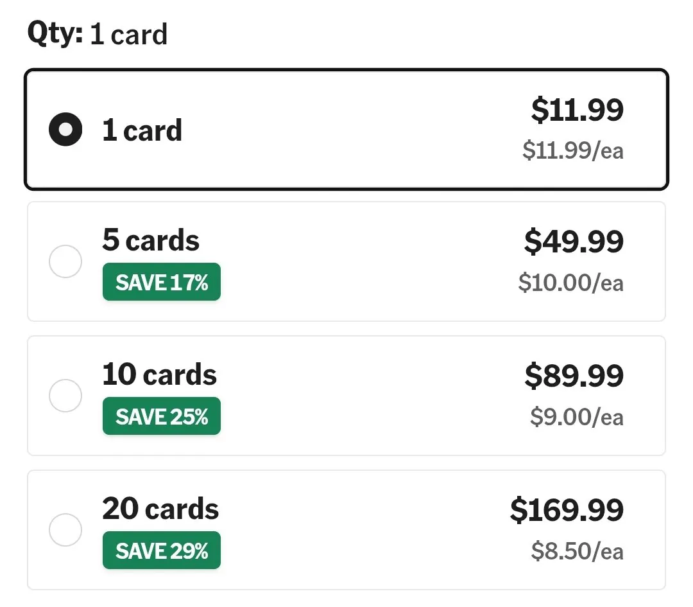Click the "10 cards" option label
The width and height of the screenshot is (693, 607).
pos(160,374)
